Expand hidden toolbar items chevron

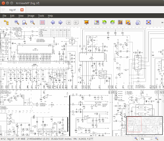click(162, 23)
